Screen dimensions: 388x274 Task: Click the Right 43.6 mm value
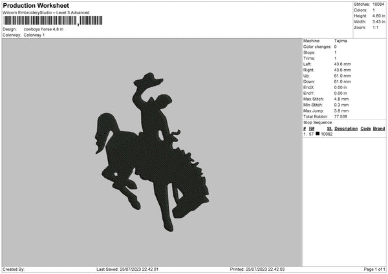(343, 70)
